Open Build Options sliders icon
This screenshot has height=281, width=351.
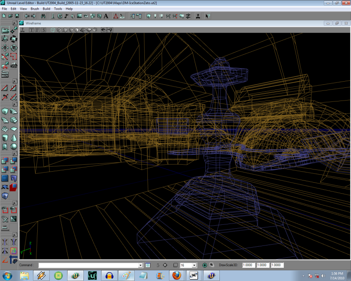coord(188,16)
